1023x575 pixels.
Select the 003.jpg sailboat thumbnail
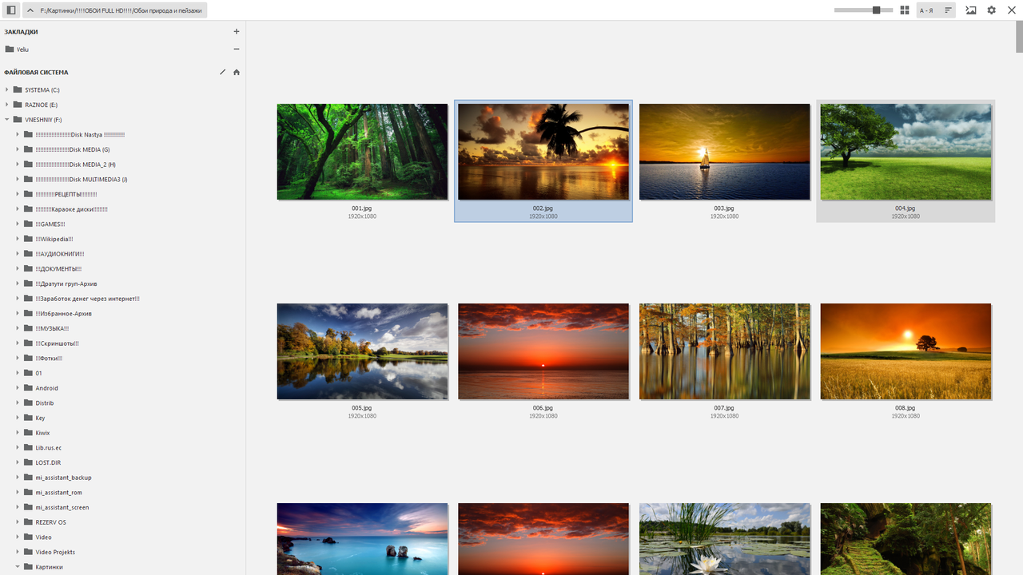pos(725,152)
